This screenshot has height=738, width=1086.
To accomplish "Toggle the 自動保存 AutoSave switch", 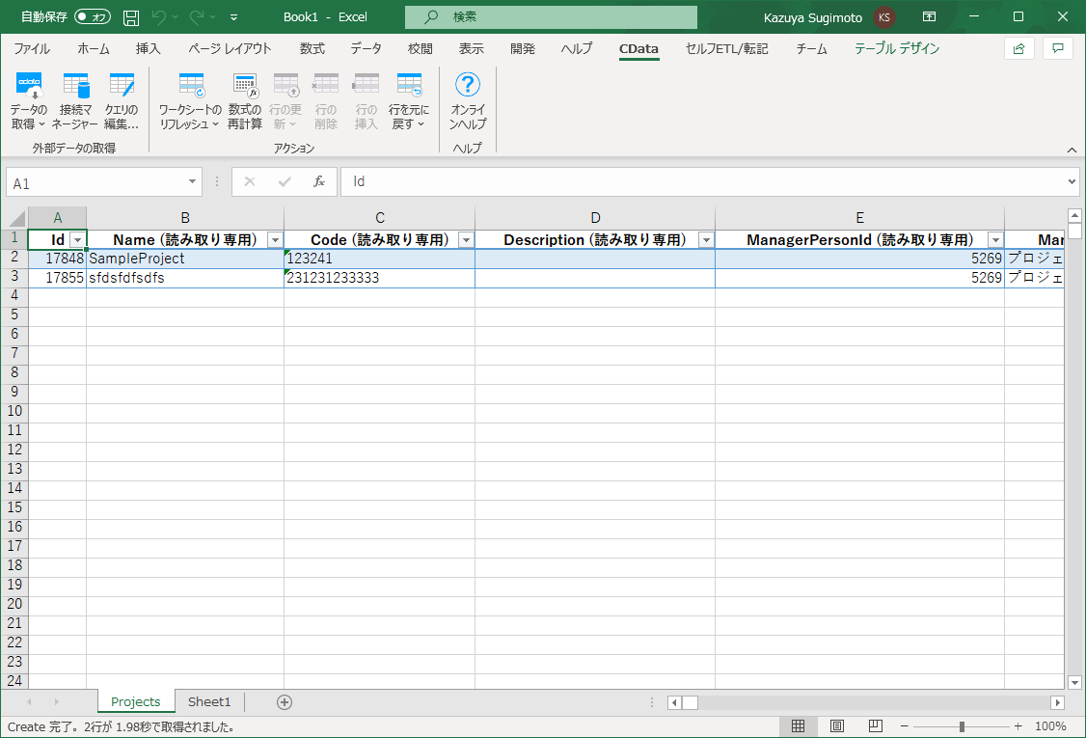I will tap(93, 16).
